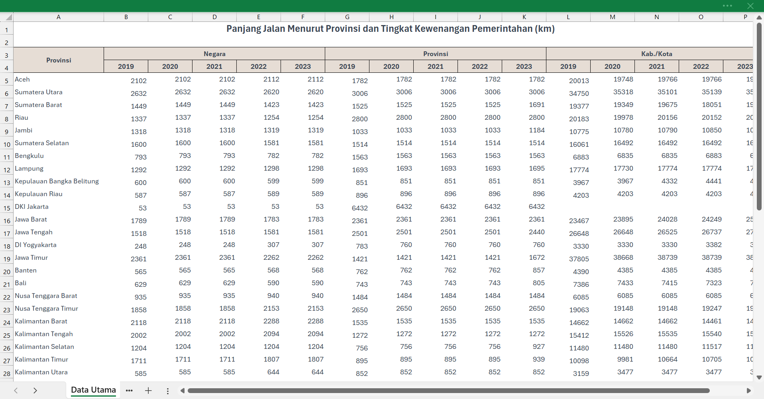Viewport: 764px width, 399px height.
Task: Select the Kepulauan Bangka Belitung cell
Action: 59,181
